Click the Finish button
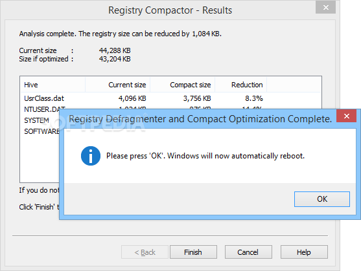The width and height of the screenshot is (361, 271). pos(193,252)
